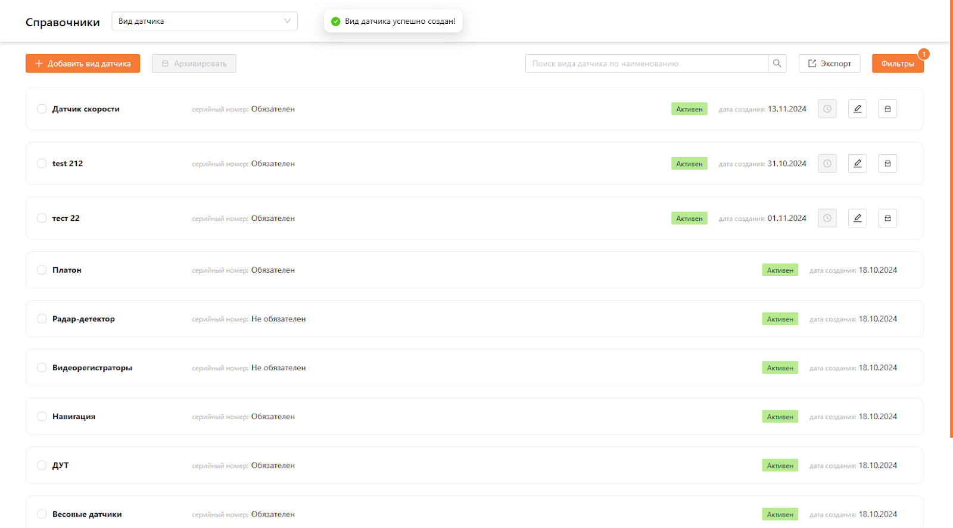Open history for test 212
This screenshot has width=953, height=528.
point(827,164)
